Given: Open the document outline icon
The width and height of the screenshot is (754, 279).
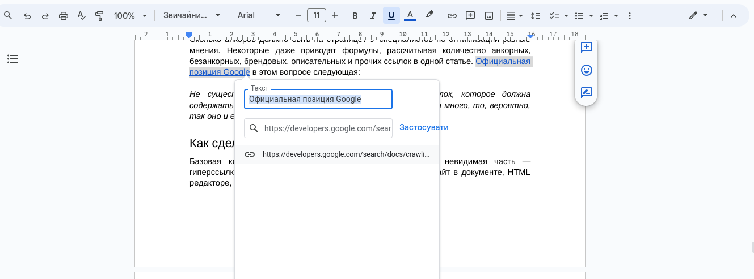Looking at the screenshot, I should [x=12, y=59].
